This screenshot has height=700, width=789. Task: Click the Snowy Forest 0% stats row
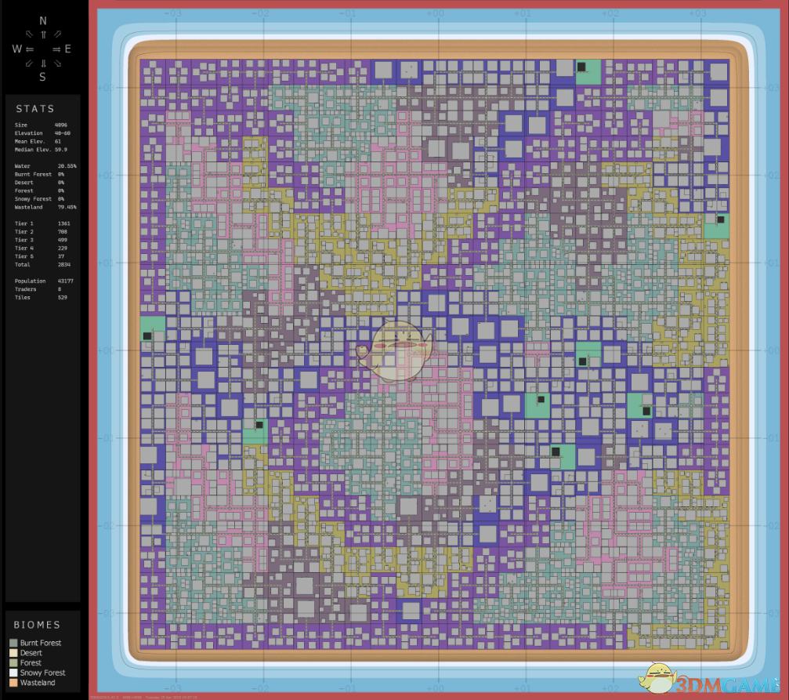point(39,199)
